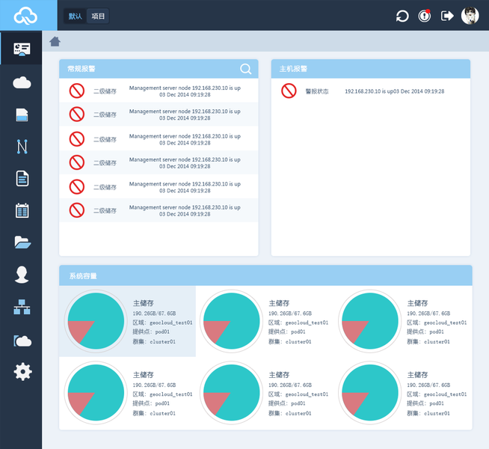Open the folder projects sidebar icon

22,242
